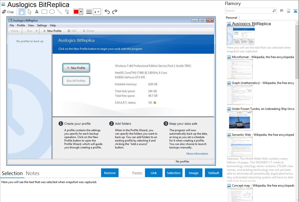This screenshot has height=202, width=299.
Task: Click the Concept map title icon
Action: pos(229,186)
